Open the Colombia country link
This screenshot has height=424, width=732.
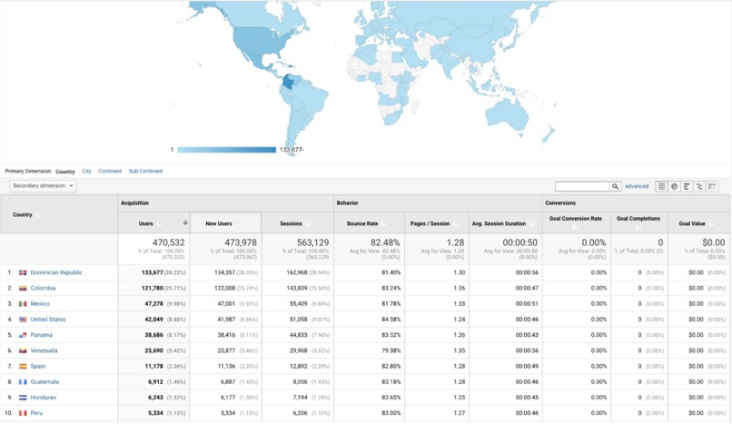(x=43, y=288)
